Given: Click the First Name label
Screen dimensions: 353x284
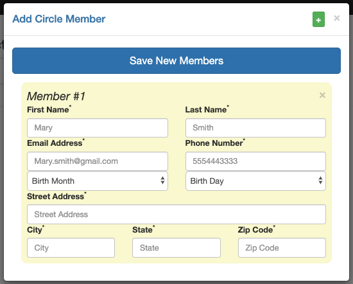Looking at the screenshot, I should click(49, 109).
